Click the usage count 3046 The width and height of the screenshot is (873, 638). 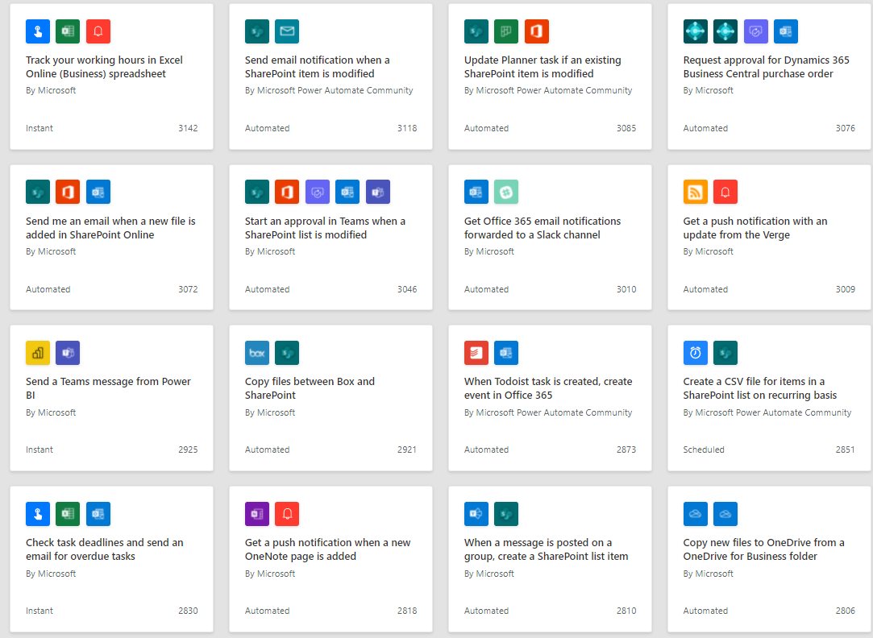tap(407, 289)
